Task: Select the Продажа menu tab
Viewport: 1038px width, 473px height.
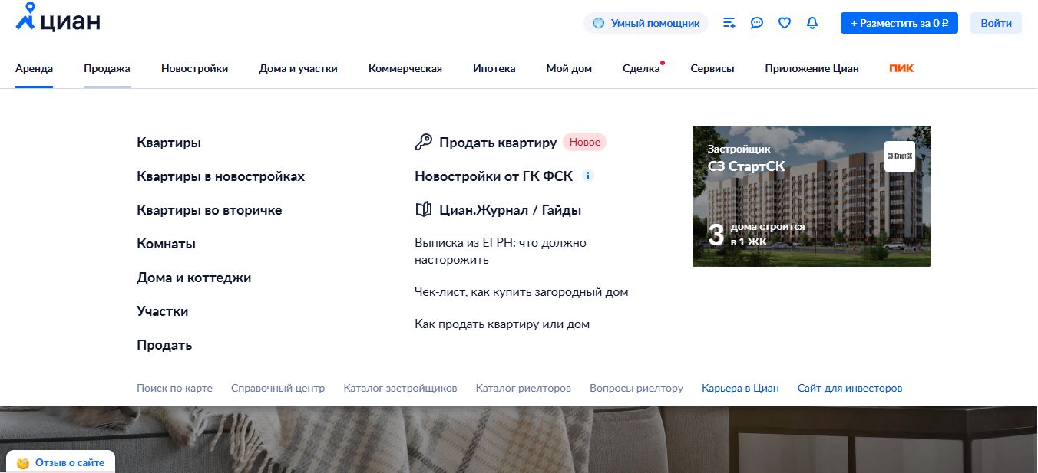Action: [107, 68]
